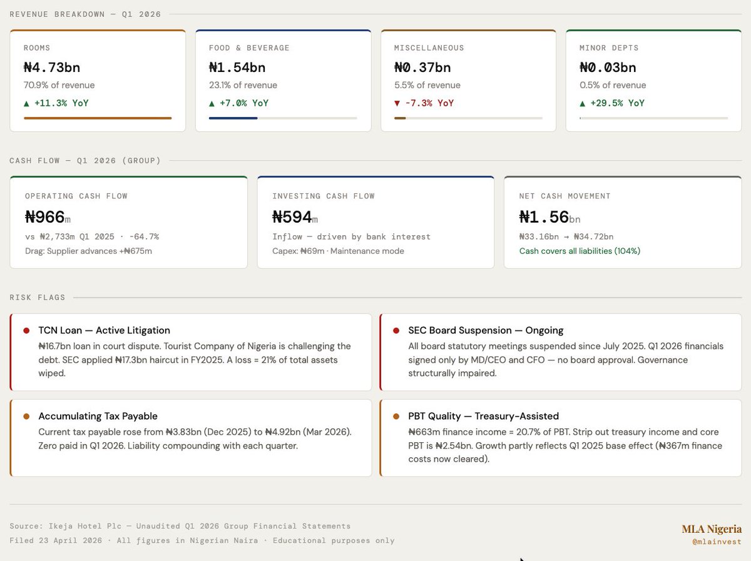Select the ₦0.37bn miscellaneous value

click(x=422, y=67)
